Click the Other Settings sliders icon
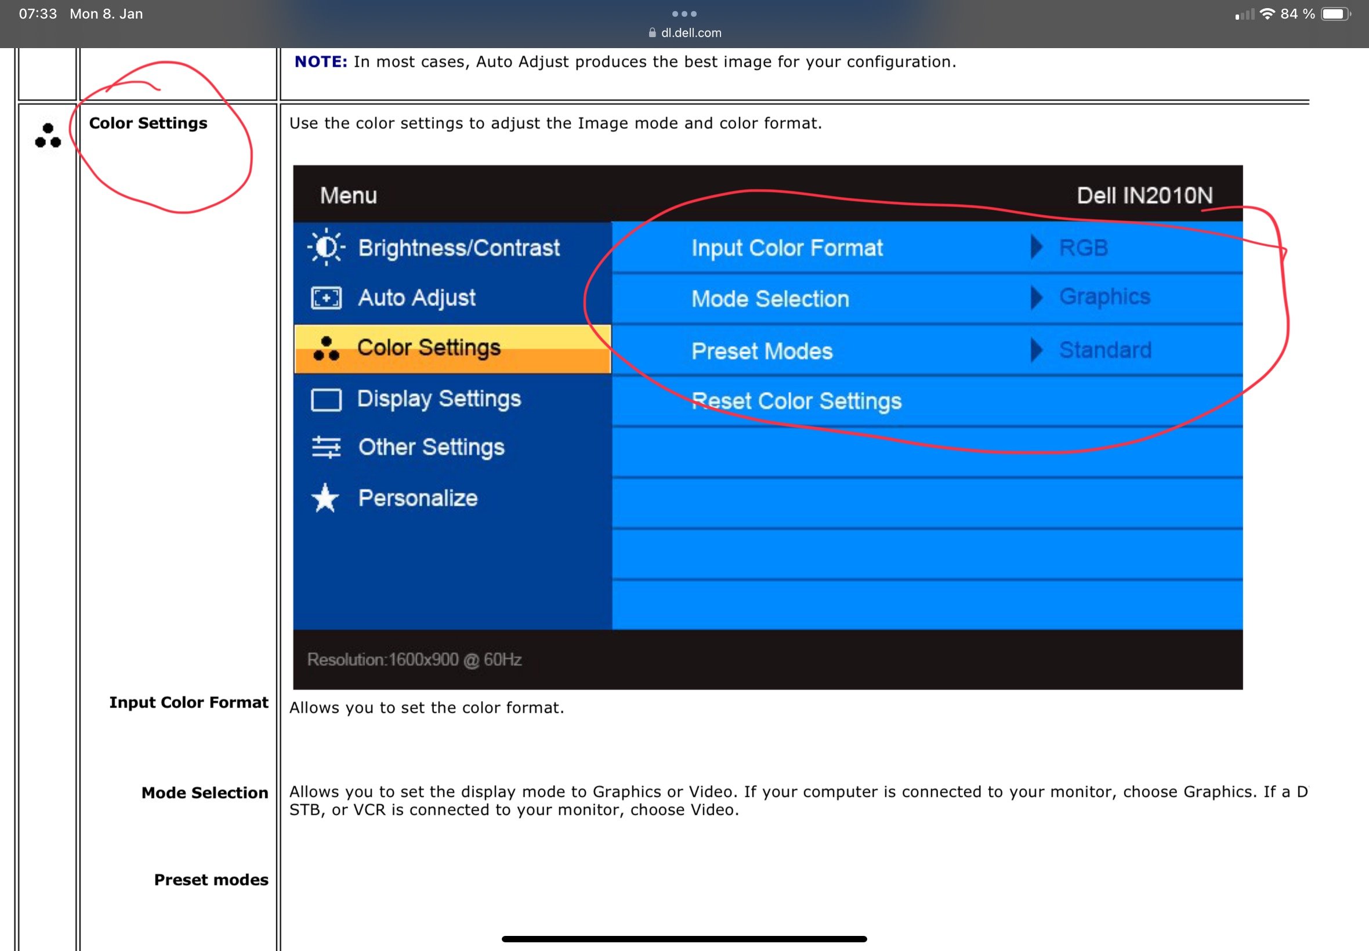1369x951 pixels. tap(327, 448)
